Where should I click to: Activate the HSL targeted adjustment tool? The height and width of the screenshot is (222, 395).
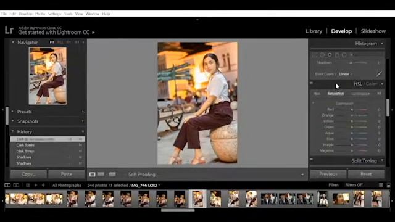314,103
